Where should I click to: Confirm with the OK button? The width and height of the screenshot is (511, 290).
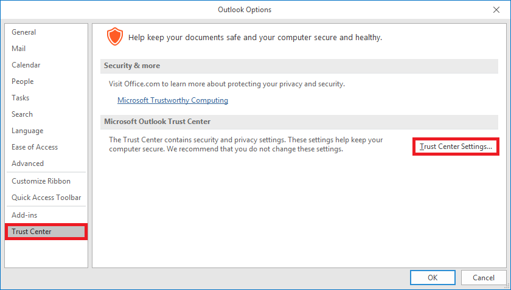coord(433,278)
